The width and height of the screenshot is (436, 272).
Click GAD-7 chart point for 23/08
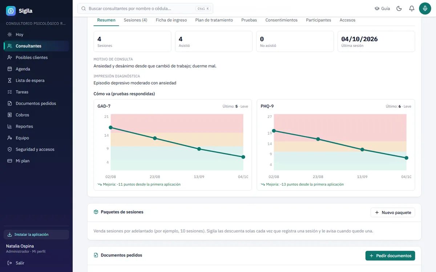155,138
